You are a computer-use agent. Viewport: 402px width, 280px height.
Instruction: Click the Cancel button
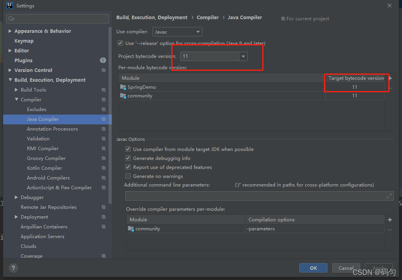tap(346, 268)
